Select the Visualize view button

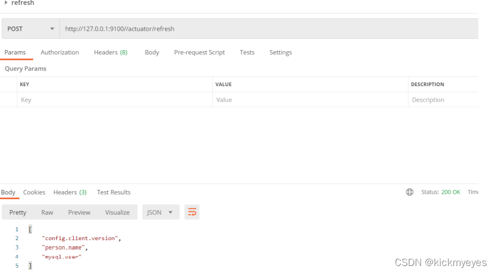pos(117,212)
